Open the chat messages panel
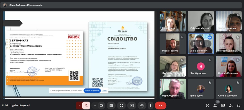The width and height of the screenshot is (244, 110). pos(223,106)
